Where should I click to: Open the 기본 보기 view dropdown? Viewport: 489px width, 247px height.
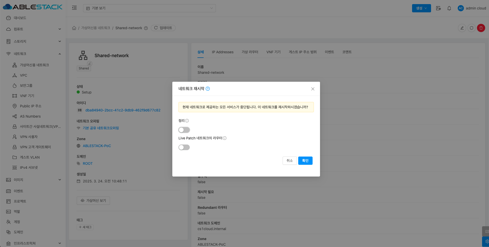point(149,8)
